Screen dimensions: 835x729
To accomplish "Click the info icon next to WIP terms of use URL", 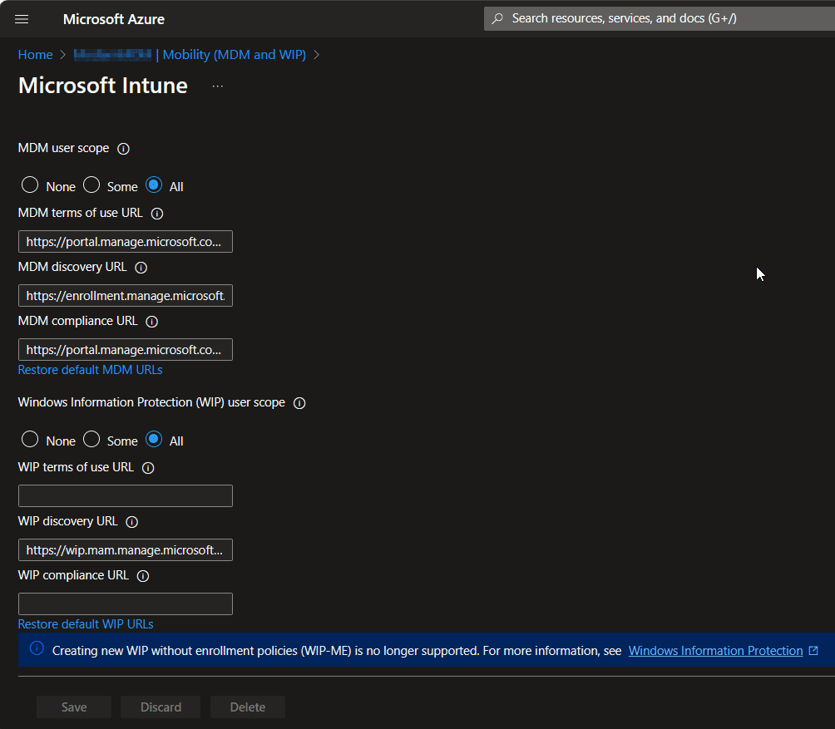I will pyautogui.click(x=148, y=467).
